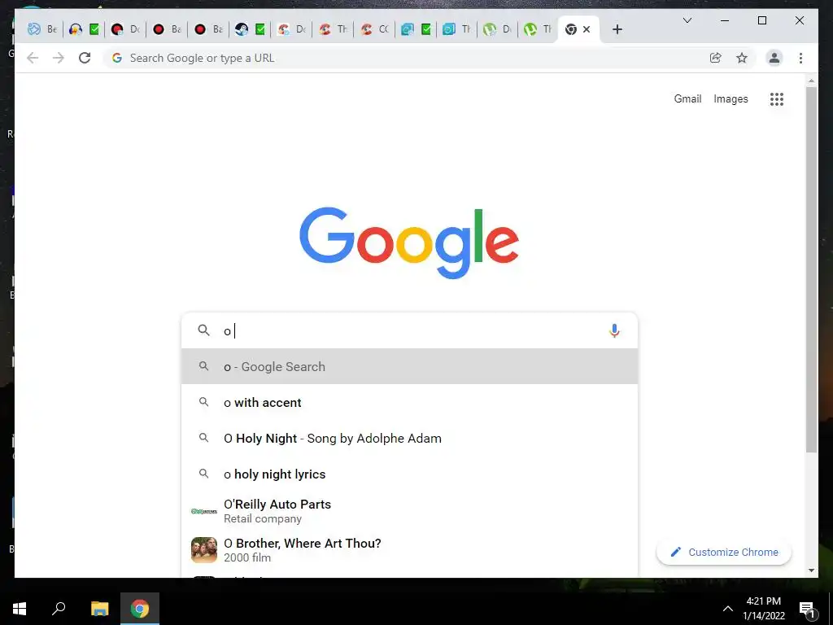
Task: Click the Customize Chrome button
Action: (724, 553)
